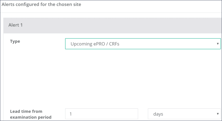
Task: Click the middle of the Type combo box
Action: (143, 44)
